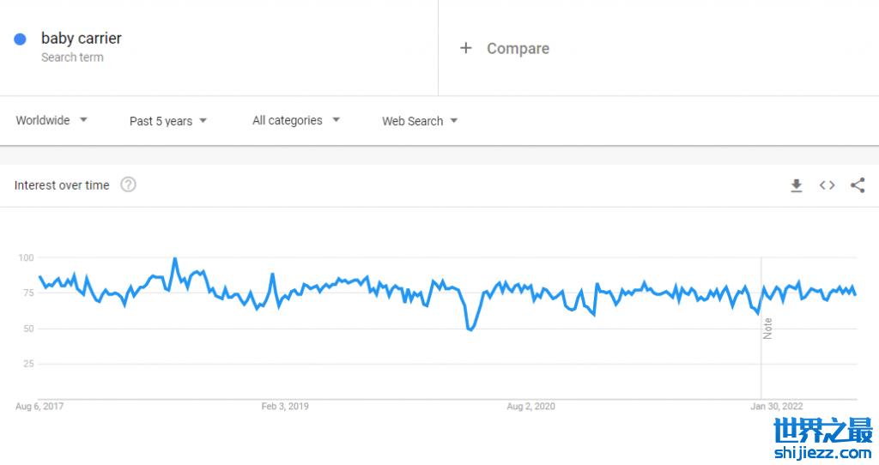Viewport: 879px width, 465px height.
Task: Click the Jan 30, 2022 axis label
Action: [778, 406]
